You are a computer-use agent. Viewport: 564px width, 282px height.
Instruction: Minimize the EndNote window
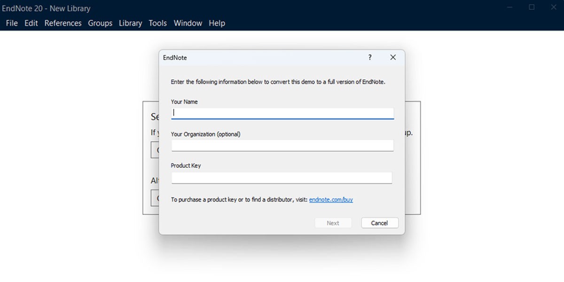pyautogui.click(x=509, y=8)
